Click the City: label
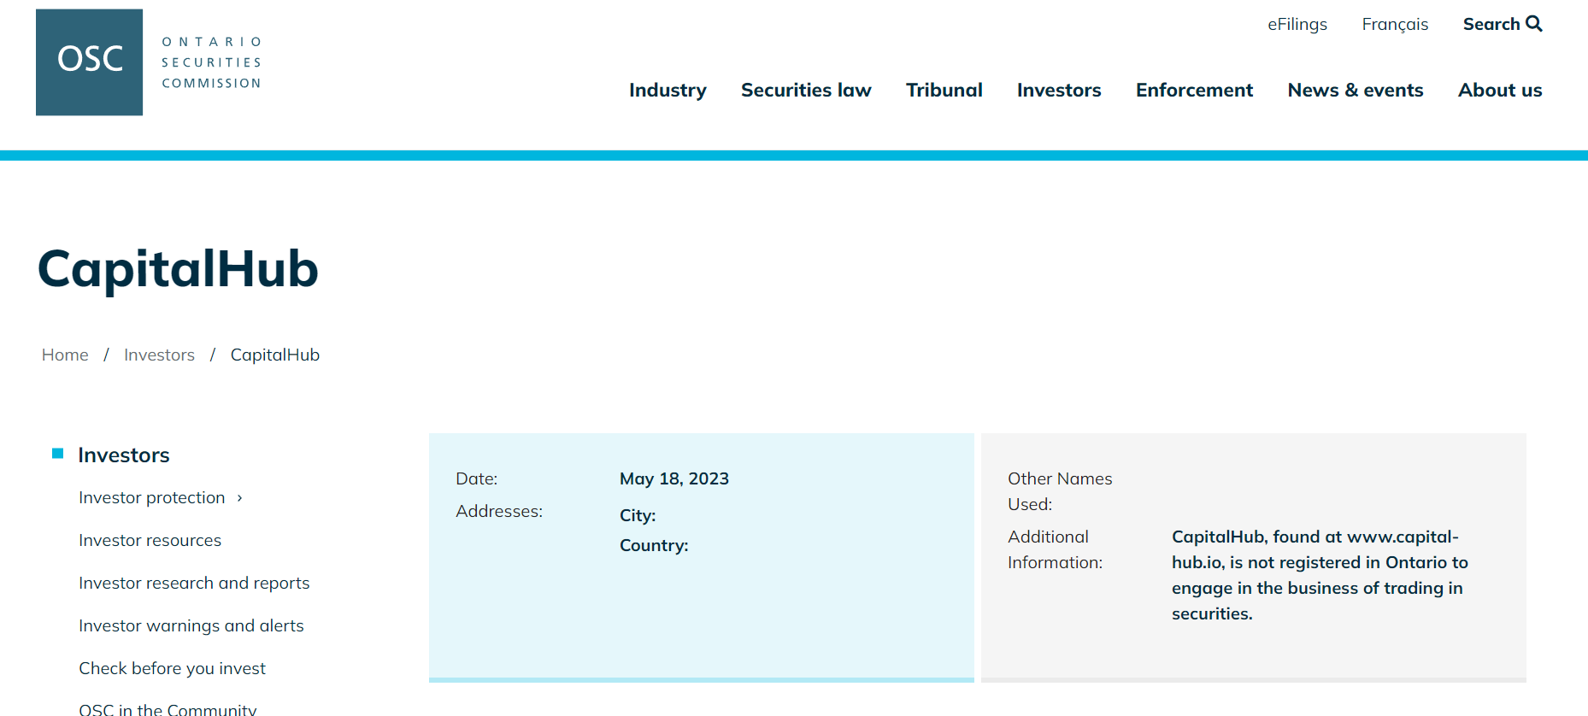1588x716 pixels. point(638,515)
